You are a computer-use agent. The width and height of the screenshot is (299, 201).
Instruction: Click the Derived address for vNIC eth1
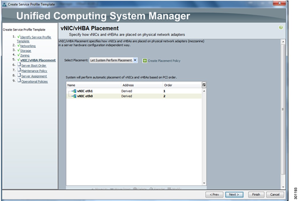[x=127, y=91]
